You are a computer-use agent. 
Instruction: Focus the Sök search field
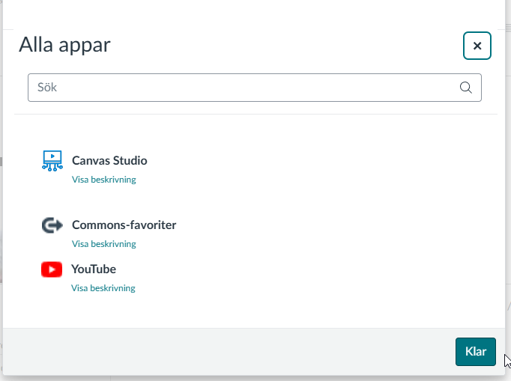pyautogui.click(x=255, y=88)
